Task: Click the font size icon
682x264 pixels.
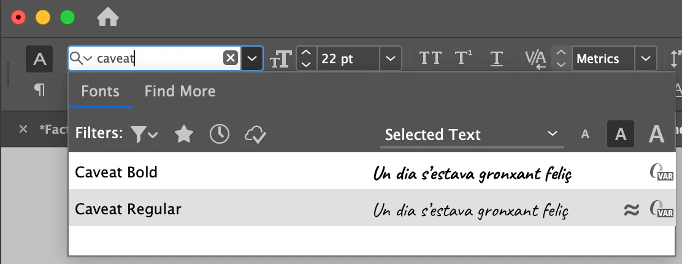Action: (280, 59)
